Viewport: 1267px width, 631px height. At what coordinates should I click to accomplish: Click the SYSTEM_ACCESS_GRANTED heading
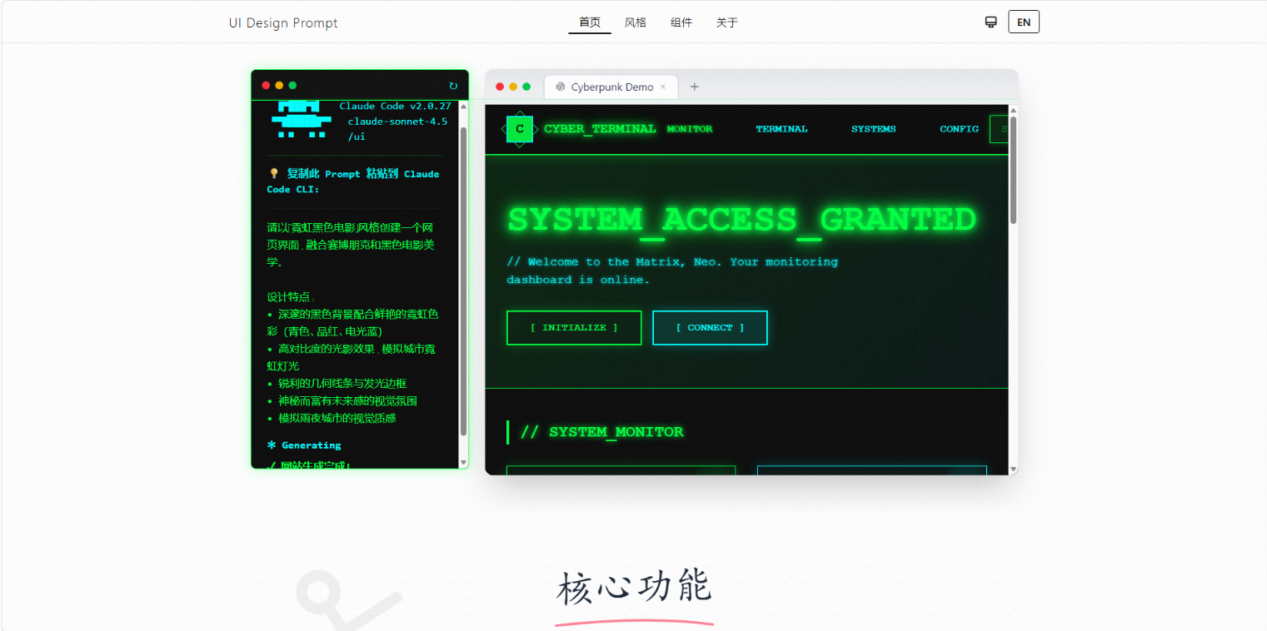pyautogui.click(x=741, y=220)
